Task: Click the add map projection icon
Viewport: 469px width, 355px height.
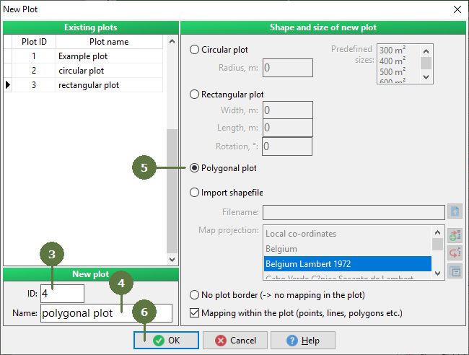Action: point(455,235)
